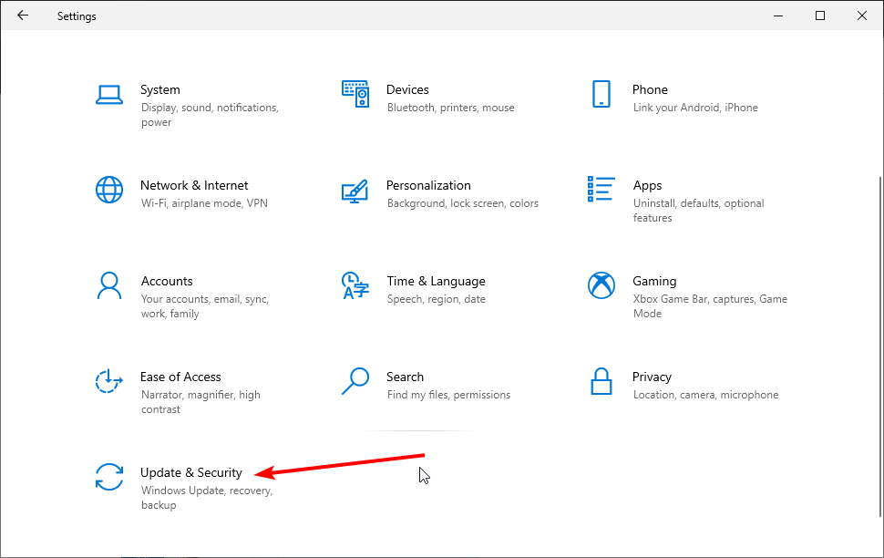Open the Network & Internet label
884x558 pixels.
click(194, 185)
